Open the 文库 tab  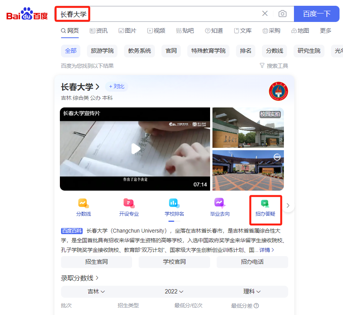click(243, 31)
